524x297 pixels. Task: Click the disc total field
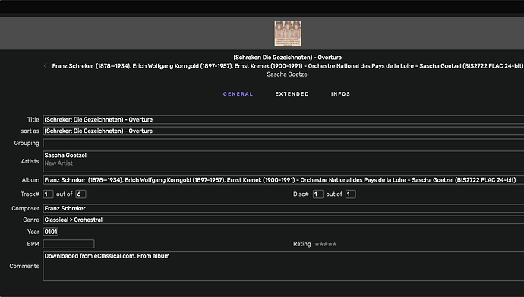click(x=351, y=194)
